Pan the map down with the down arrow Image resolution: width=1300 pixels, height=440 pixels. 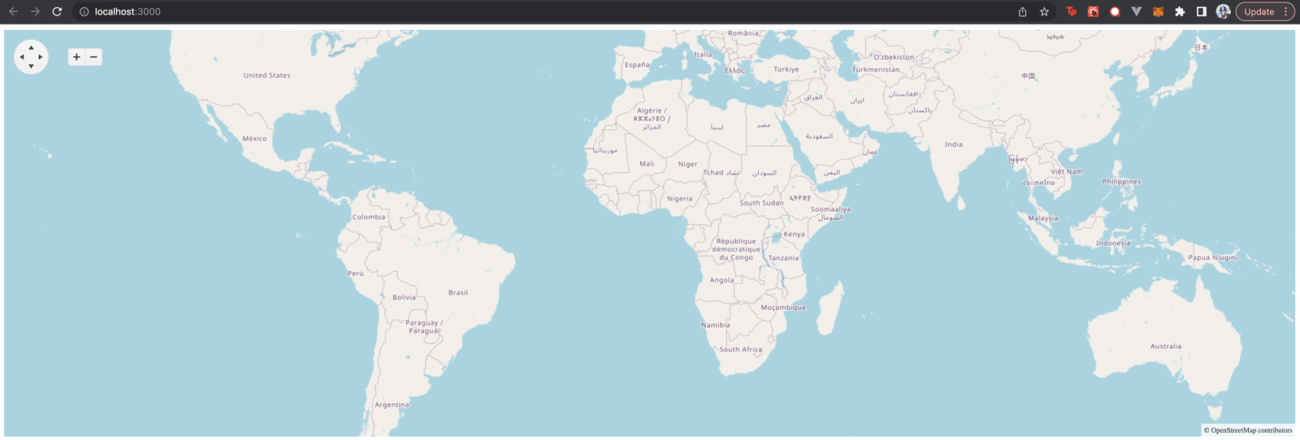[31, 67]
